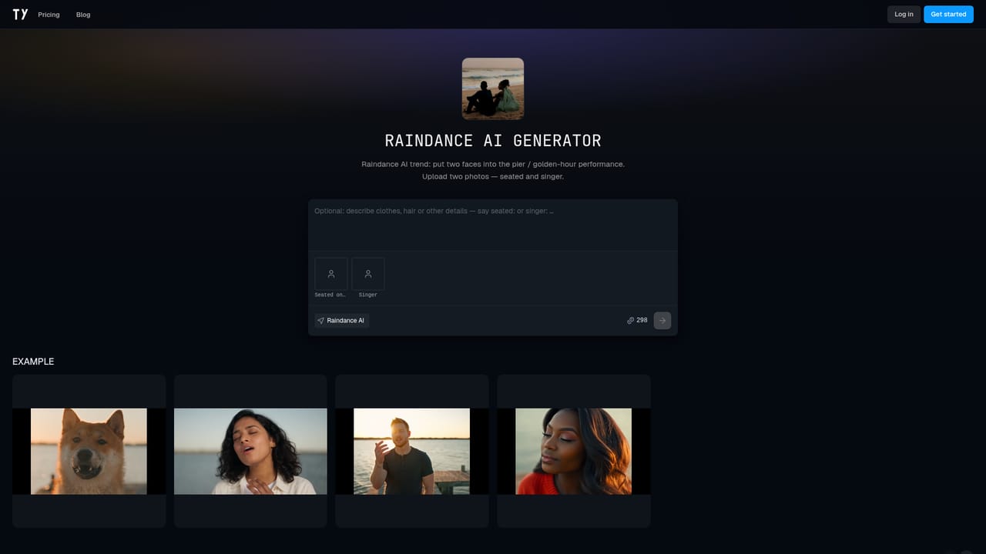This screenshot has height=554, width=986.
Task: Open the Pricing page
Action: tap(49, 15)
